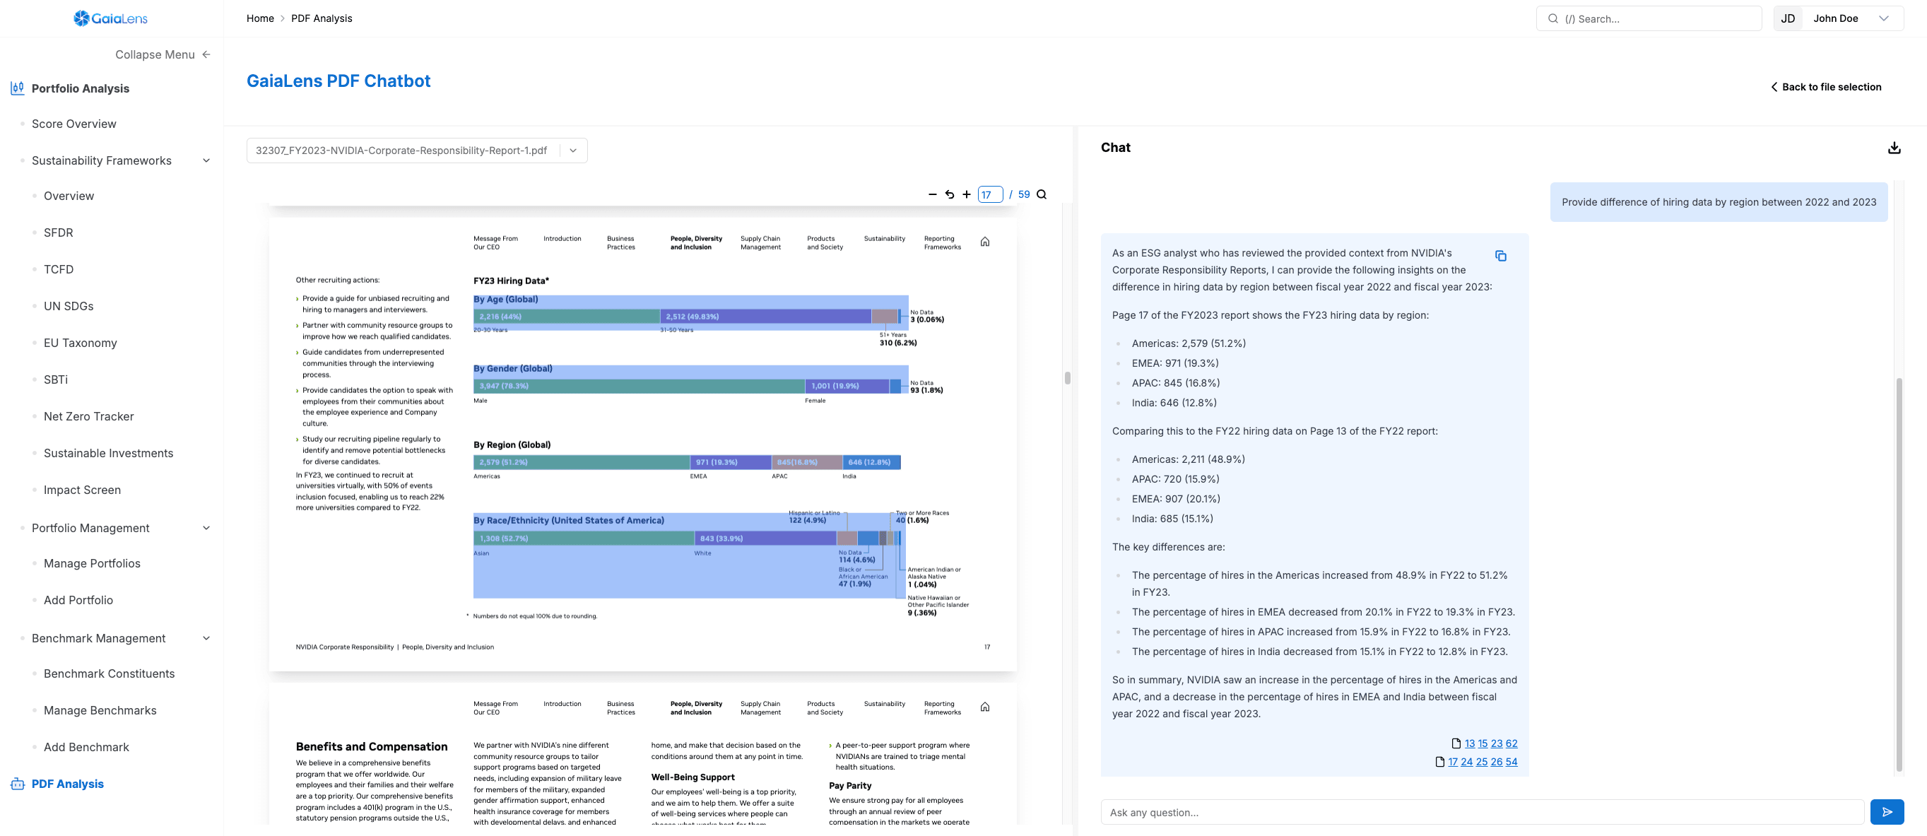Click PDF Analysis in the breadcrumb
This screenshot has width=1927, height=836.
(x=322, y=18)
